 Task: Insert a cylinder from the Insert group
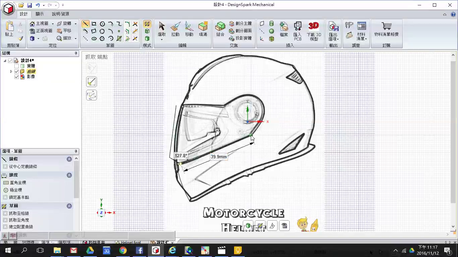[272, 24]
